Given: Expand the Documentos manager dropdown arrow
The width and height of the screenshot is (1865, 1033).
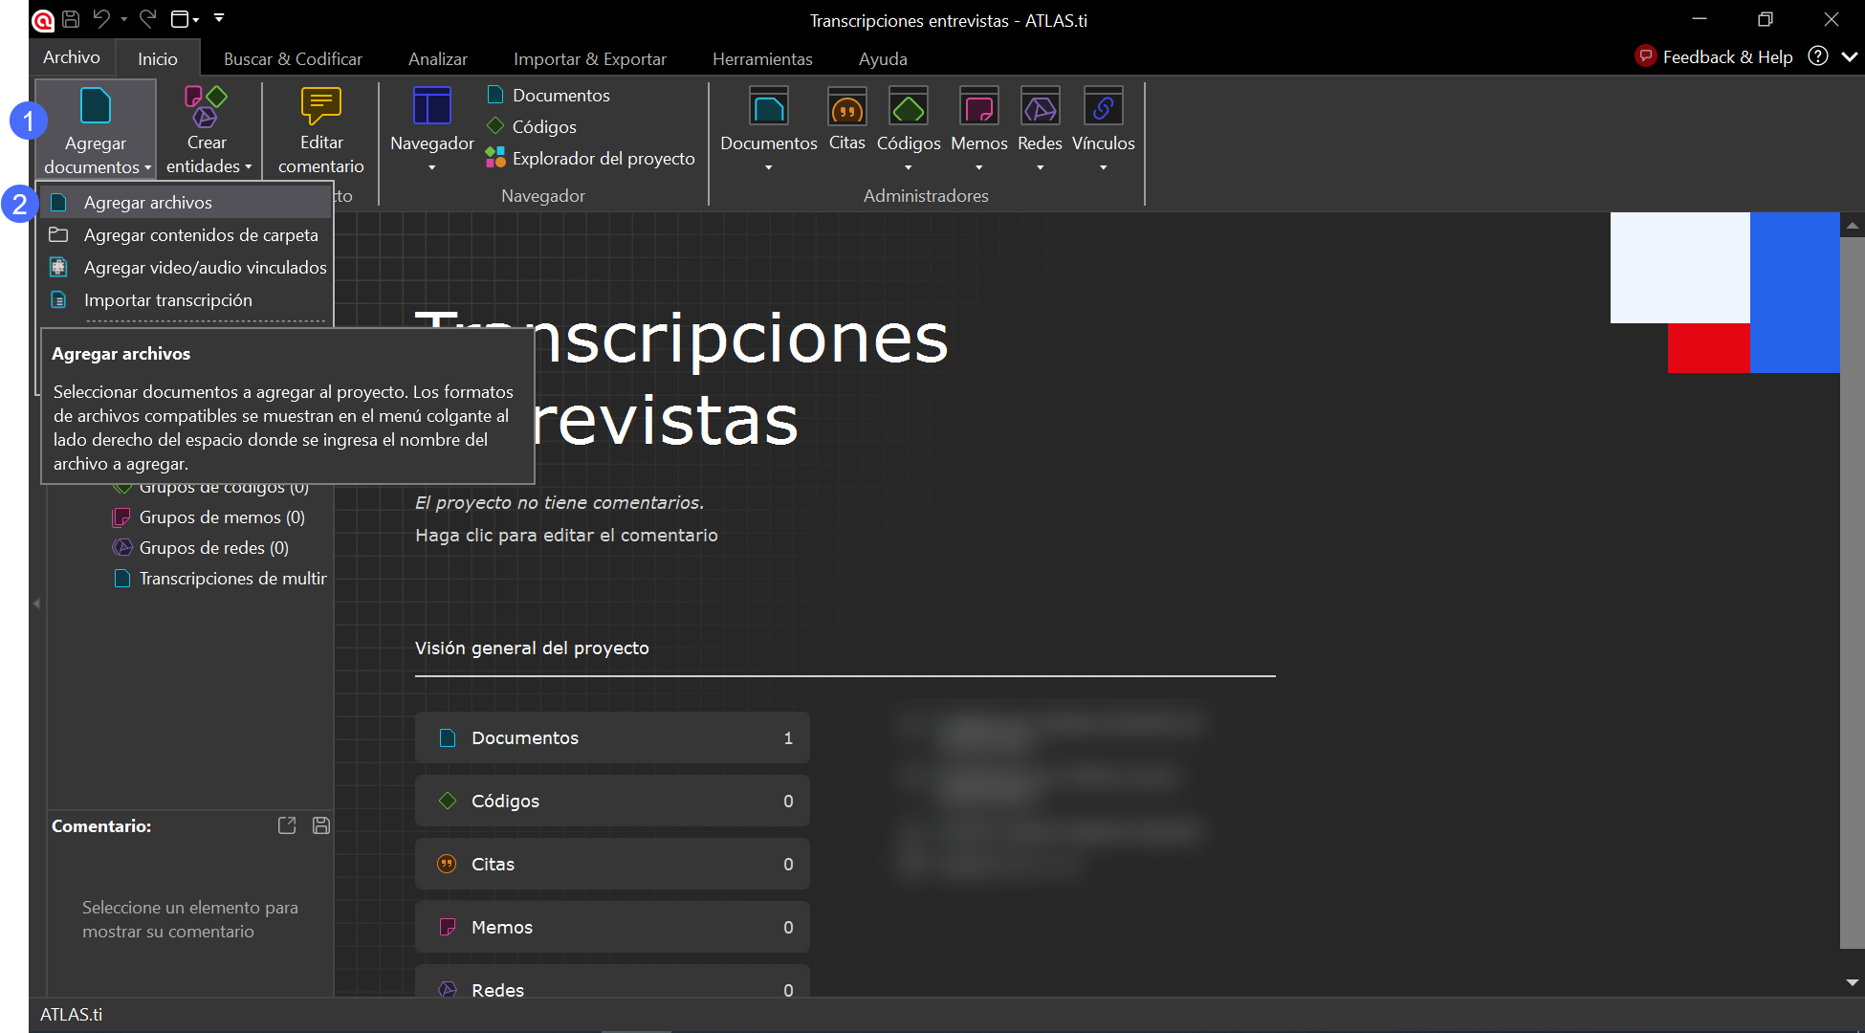Looking at the screenshot, I should point(769,168).
